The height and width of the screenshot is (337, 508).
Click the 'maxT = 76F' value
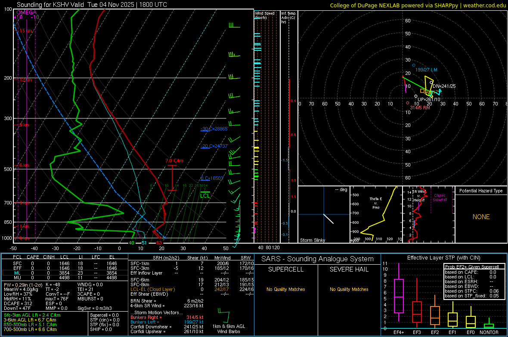click(57, 299)
